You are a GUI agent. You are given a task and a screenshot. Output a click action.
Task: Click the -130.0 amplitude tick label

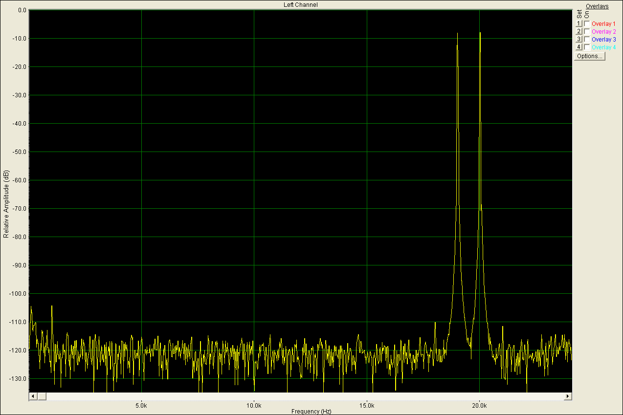tap(18, 379)
